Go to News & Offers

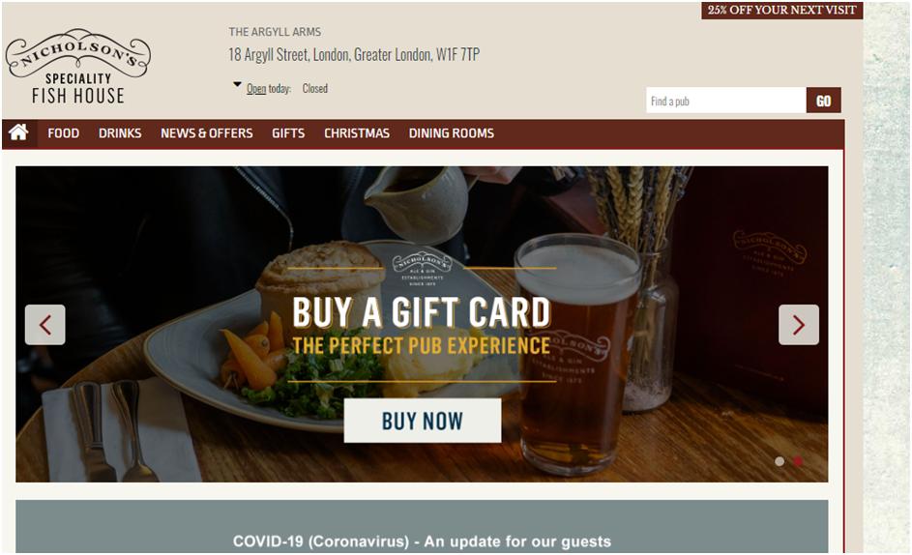[206, 133]
